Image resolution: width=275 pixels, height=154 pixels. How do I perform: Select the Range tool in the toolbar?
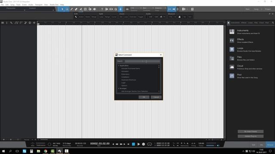[x=67, y=9]
